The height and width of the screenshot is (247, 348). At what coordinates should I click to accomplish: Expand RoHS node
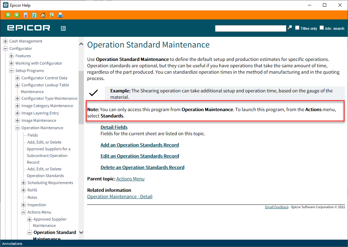[x=23, y=190]
